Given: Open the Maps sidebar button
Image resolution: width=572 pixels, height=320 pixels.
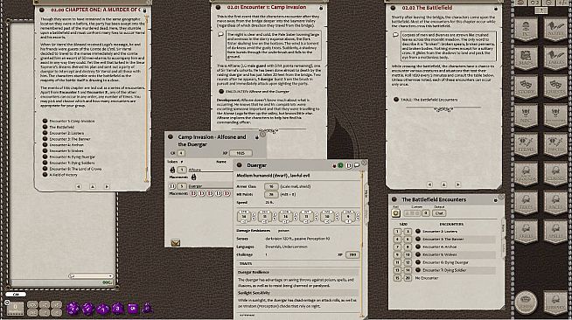Looking at the screenshot, I should pyautogui.click(x=526, y=58).
